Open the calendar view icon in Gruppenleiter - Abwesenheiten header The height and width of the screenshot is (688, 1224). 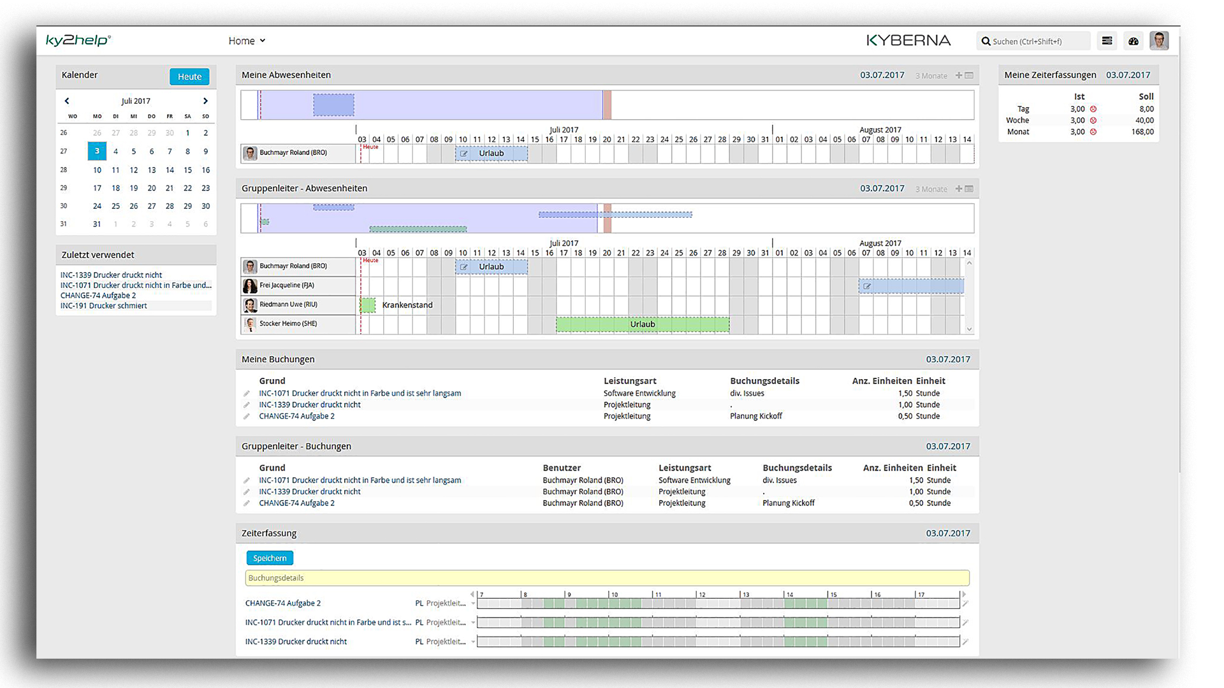969,189
